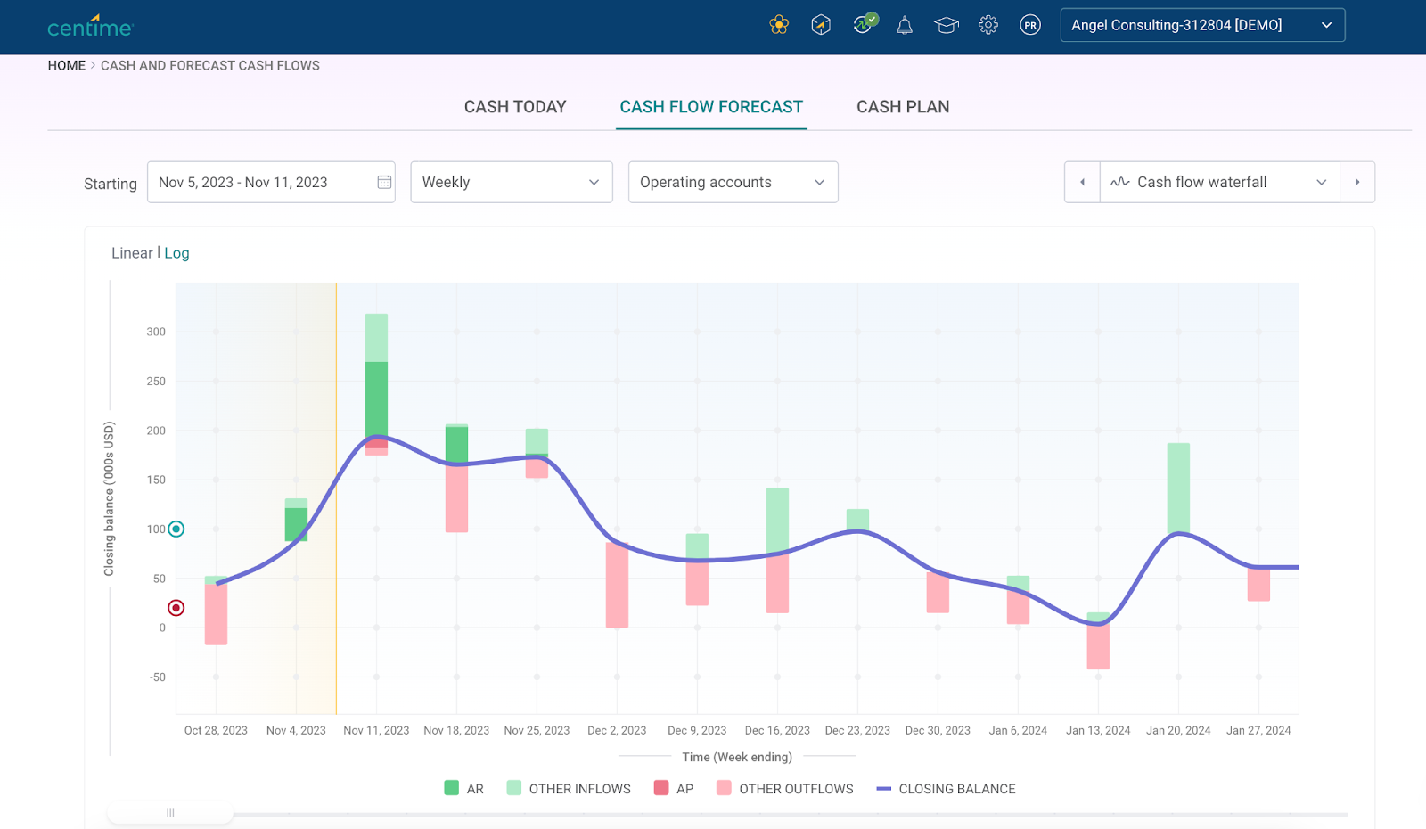Open the hexagon cube icon in header
The image size is (1426, 829).
pos(821,25)
